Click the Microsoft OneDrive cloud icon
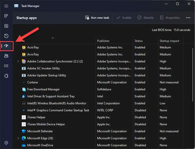This screenshot has height=149, width=195. click(24, 145)
